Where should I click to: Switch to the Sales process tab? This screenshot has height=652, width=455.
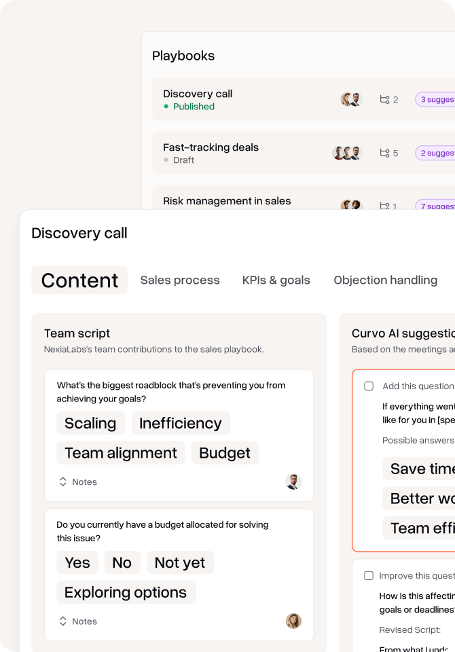click(180, 280)
